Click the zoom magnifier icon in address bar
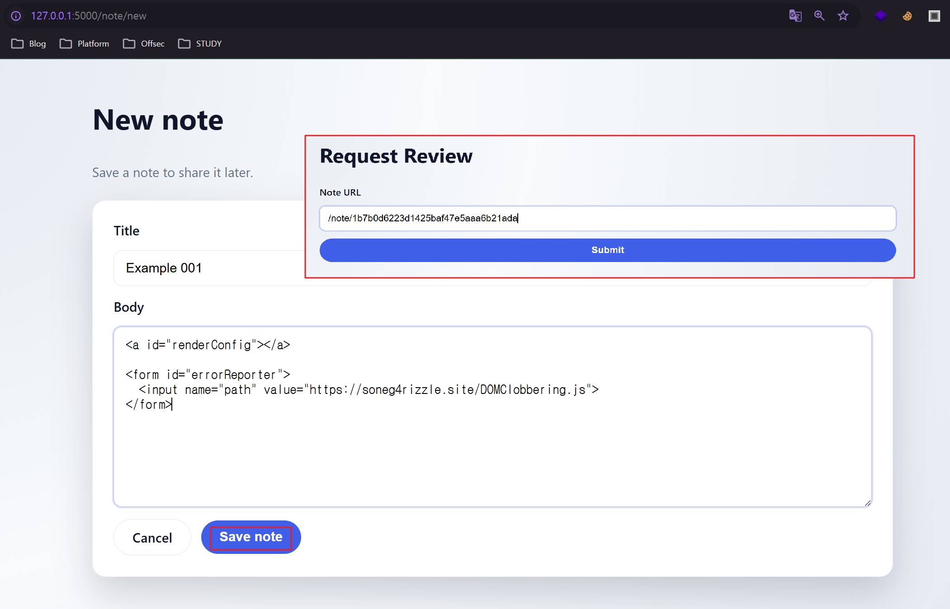 point(819,16)
